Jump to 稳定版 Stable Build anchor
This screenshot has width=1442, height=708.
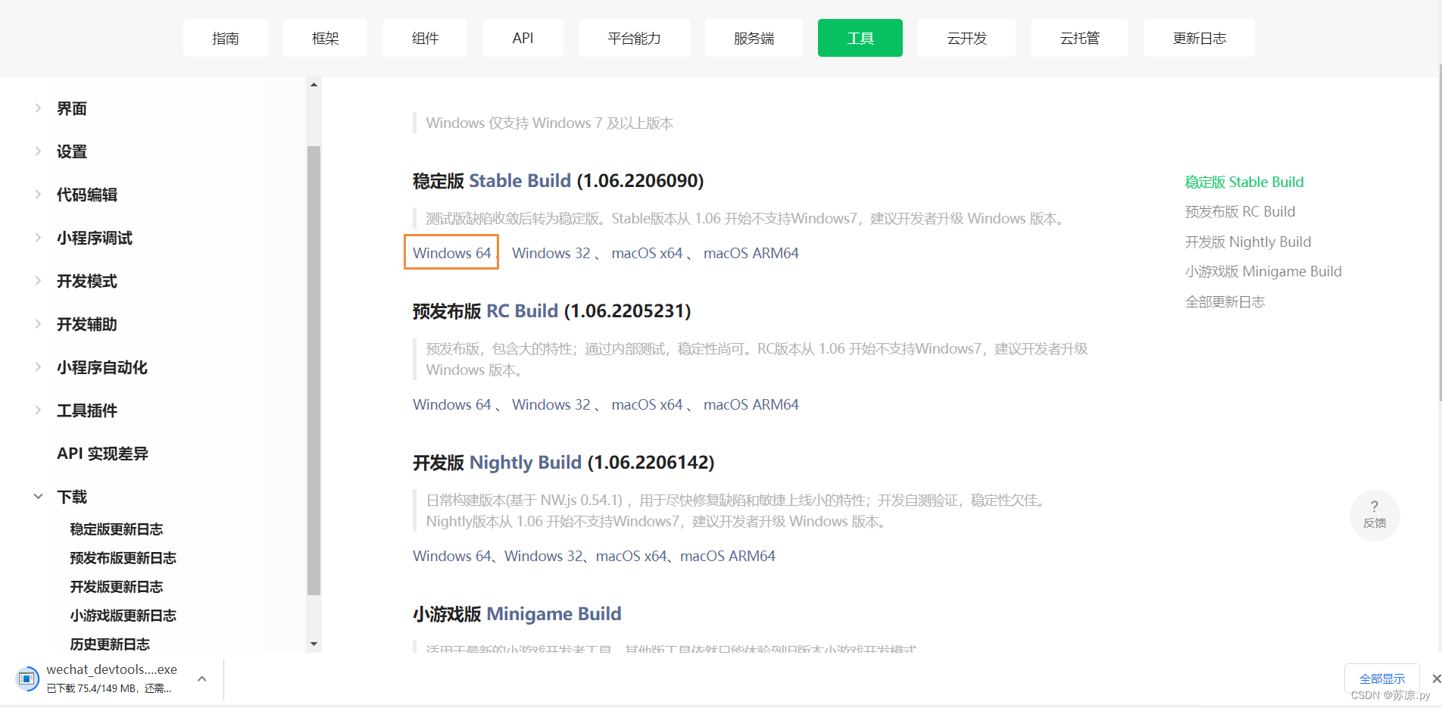pos(1244,182)
